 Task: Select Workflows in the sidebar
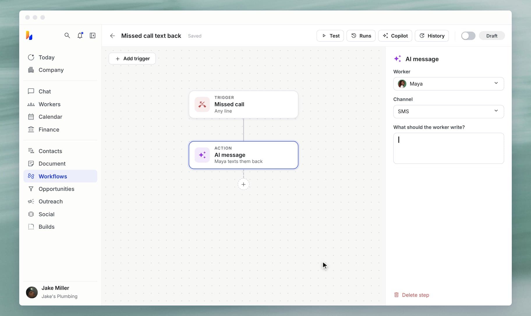(x=60, y=176)
